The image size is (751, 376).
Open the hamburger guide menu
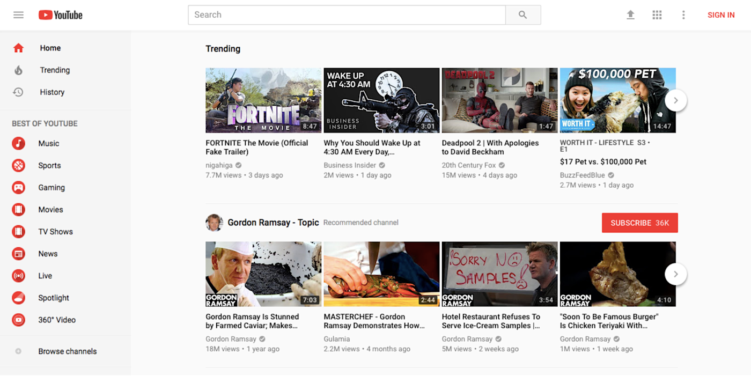pyautogui.click(x=18, y=15)
